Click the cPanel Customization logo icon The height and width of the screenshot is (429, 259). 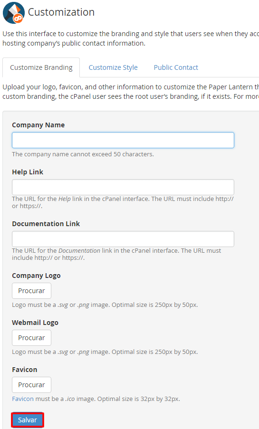pyautogui.click(x=14, y=12)
